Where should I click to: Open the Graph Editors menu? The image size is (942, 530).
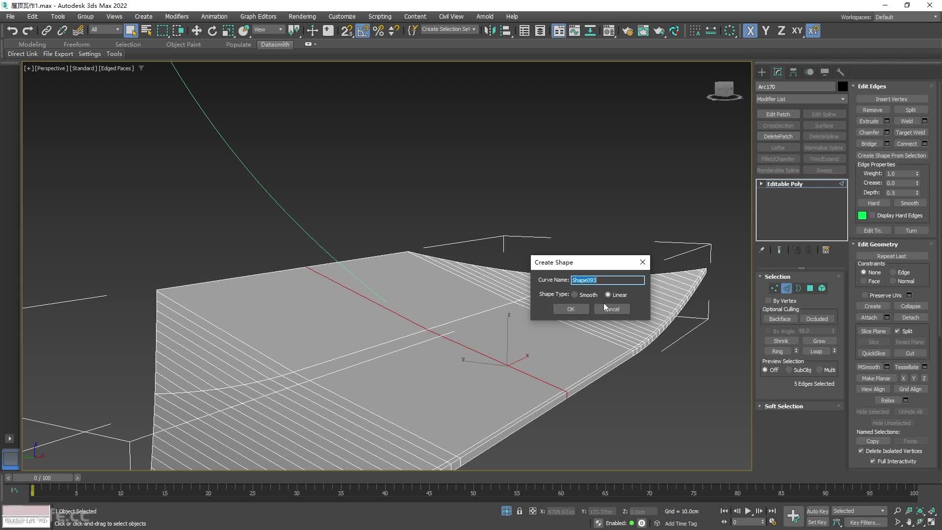tap(258, 16)
